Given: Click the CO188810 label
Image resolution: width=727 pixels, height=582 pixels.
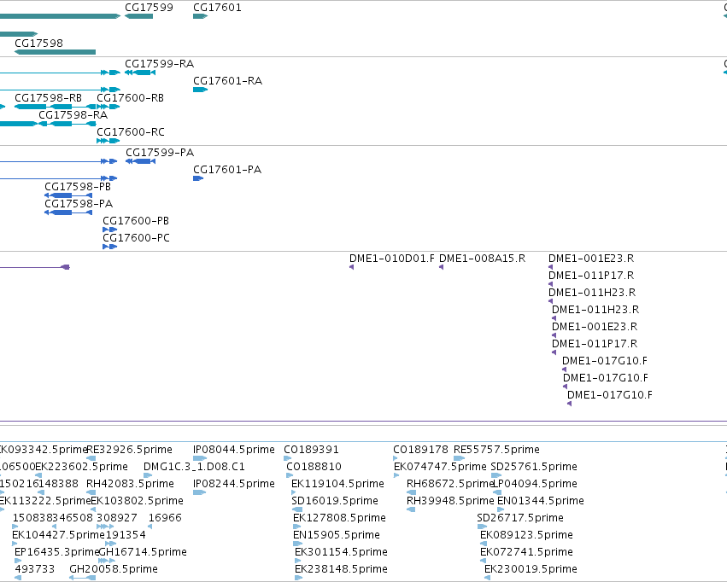Looking at the screenshot, I should 314,467.
